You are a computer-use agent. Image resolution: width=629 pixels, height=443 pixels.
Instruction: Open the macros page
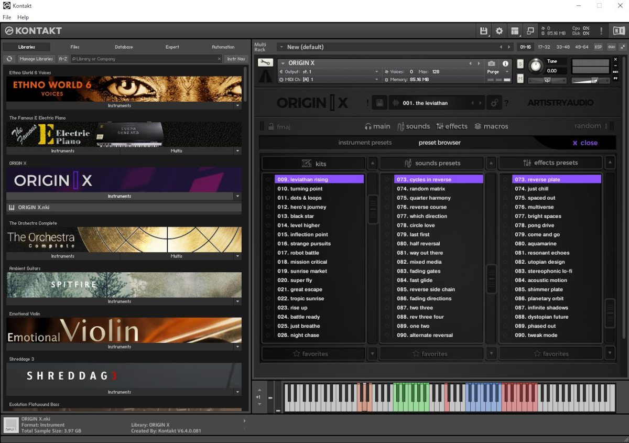491,126
